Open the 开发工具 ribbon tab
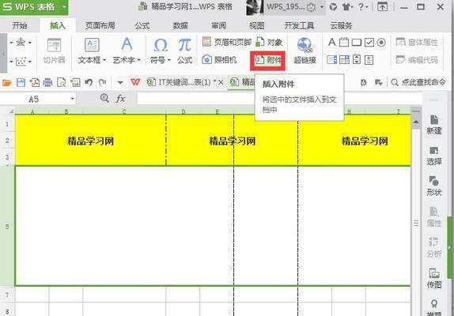The width and height of the screenshot is (454, 316). click(299, 26)
